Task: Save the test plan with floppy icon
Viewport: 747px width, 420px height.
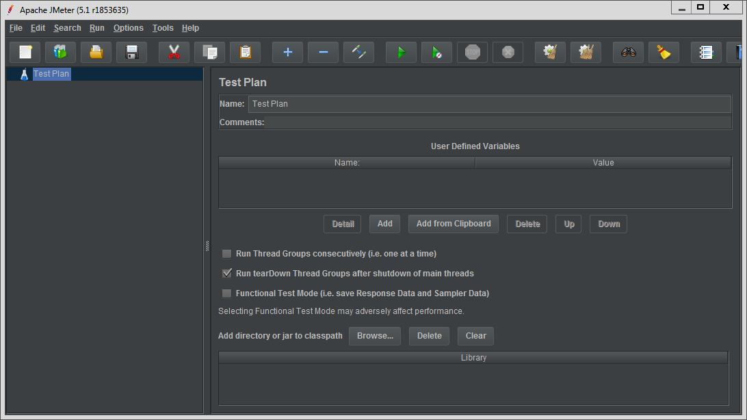Action: click(x=132, y=52)
